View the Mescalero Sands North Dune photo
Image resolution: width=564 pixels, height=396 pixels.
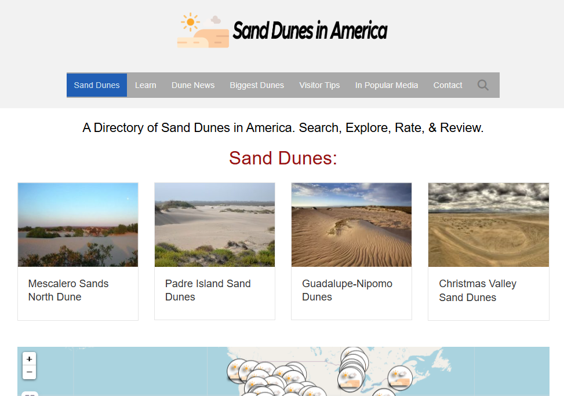click(x=78, y=225)
